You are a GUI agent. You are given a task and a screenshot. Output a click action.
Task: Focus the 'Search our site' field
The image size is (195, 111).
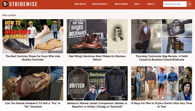click(x=175, y=4)
